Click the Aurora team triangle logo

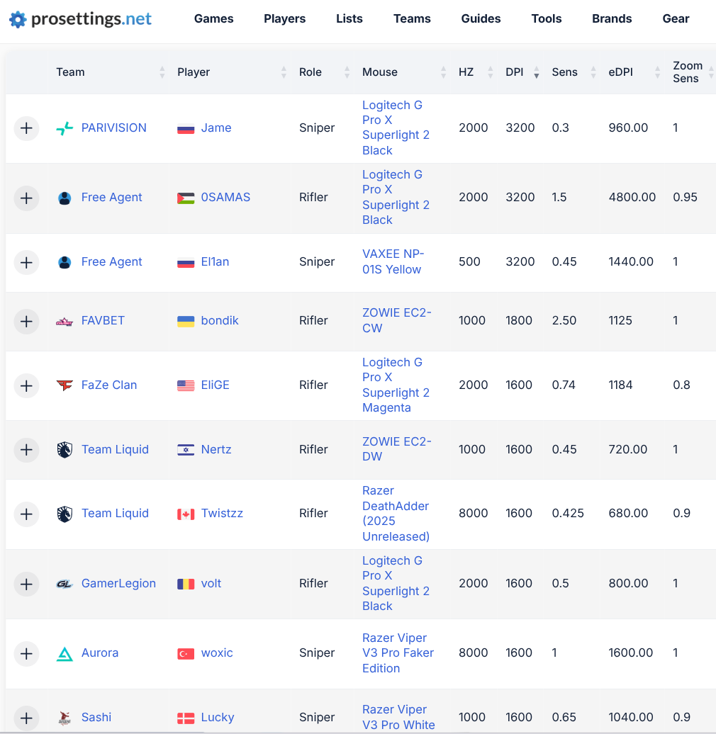click(x=65, y=653)
